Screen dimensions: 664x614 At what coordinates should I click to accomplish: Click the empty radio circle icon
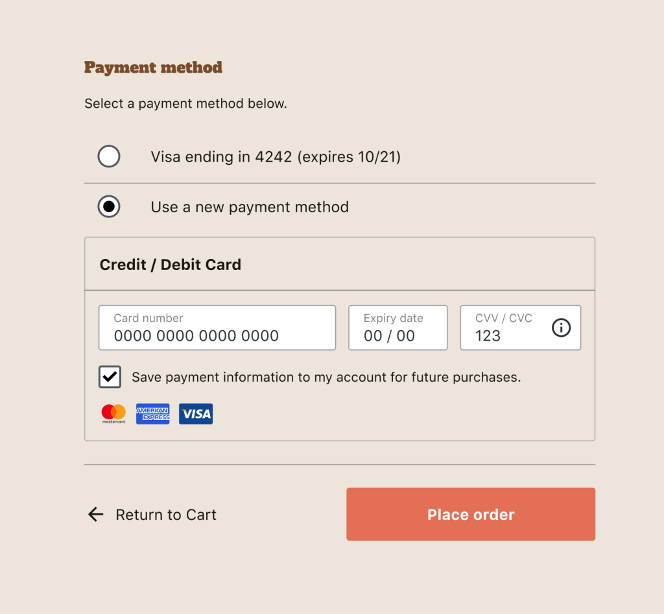pyautogui.click(x=109, y=156)
